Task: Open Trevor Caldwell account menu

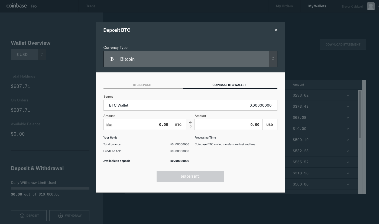Action: coord(352,7)
